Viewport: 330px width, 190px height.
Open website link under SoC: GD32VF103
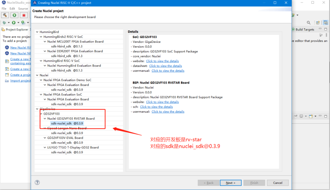162,61
